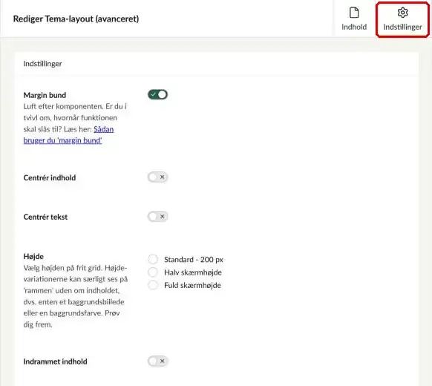The image size is (432, 386).
Task: Click the Centrér tekst label
Action: pyautogui.click(x=45, y=217)
